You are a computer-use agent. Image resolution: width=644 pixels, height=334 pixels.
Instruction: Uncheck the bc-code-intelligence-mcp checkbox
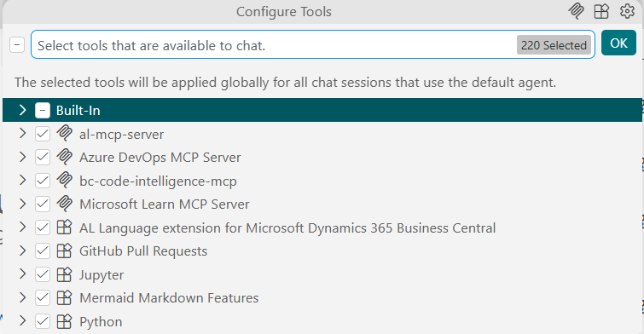[43, 181]
